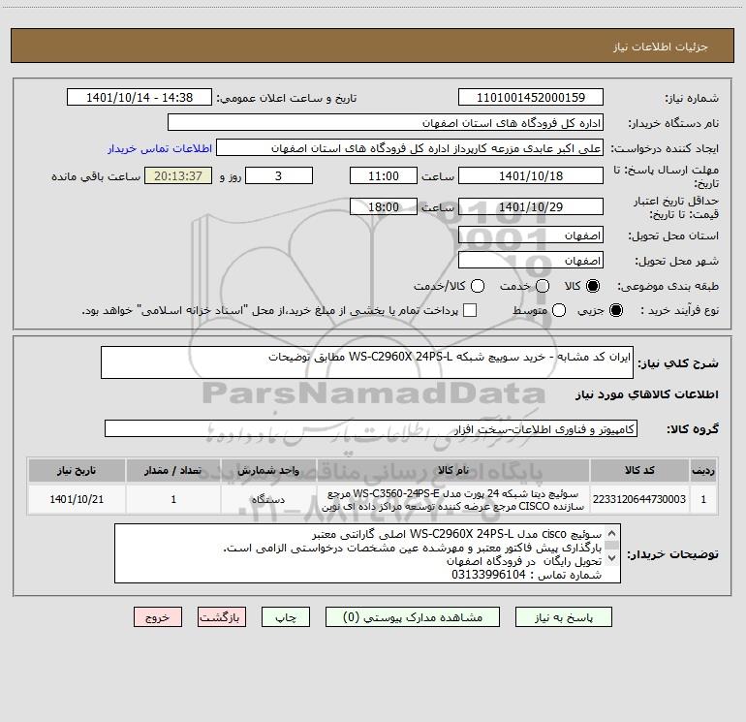Click the واحد شمارش column header
746x722 pixels.
268,470
